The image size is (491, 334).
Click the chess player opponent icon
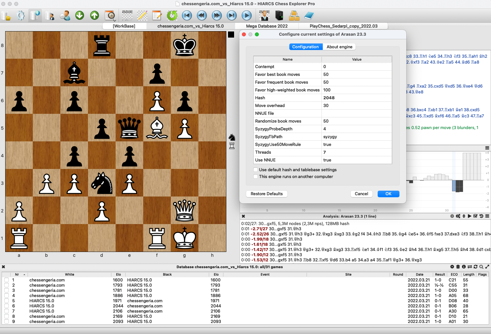[x=264, y=16]
